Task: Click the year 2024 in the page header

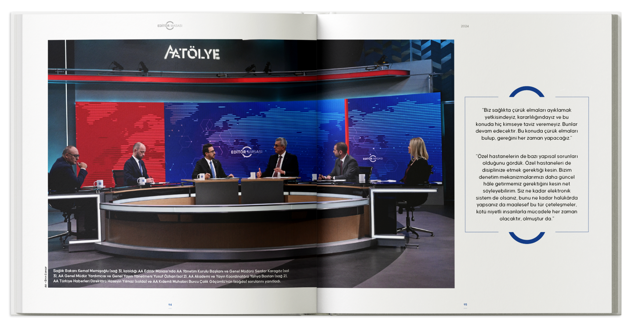Action: pos(464,26)
